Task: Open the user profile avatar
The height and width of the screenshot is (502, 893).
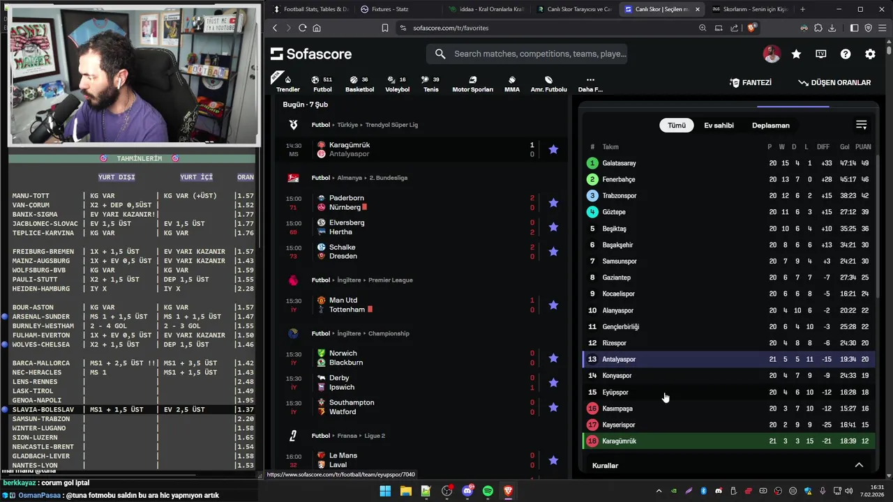Action: click(x=772, y=54)
